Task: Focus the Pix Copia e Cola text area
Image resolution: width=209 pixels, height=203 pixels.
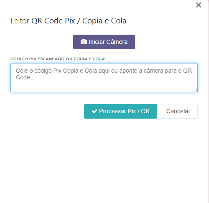Action: click(104, 78)
